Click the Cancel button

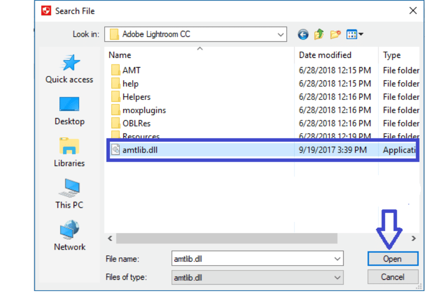(x=392, y=277)
